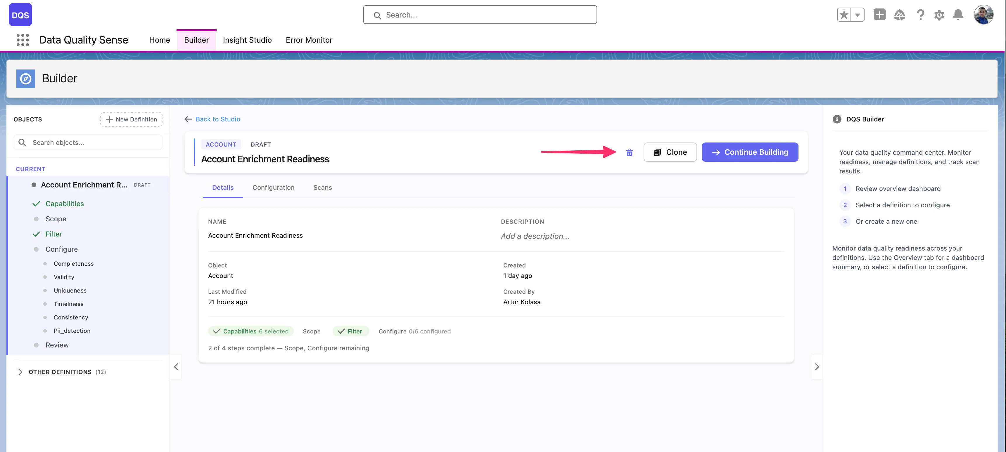Open the favorites list dropdown arrow

point(858,14)
